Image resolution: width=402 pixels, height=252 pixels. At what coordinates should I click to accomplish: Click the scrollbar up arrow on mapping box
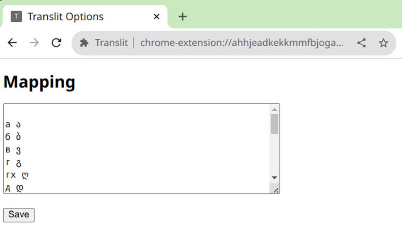[x=275, y=109]
